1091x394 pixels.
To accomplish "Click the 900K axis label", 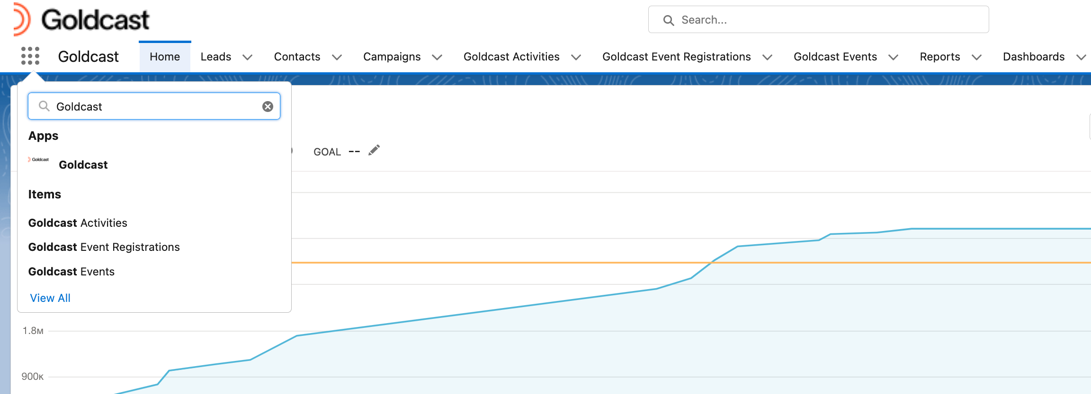I will [x=32, y=377].
